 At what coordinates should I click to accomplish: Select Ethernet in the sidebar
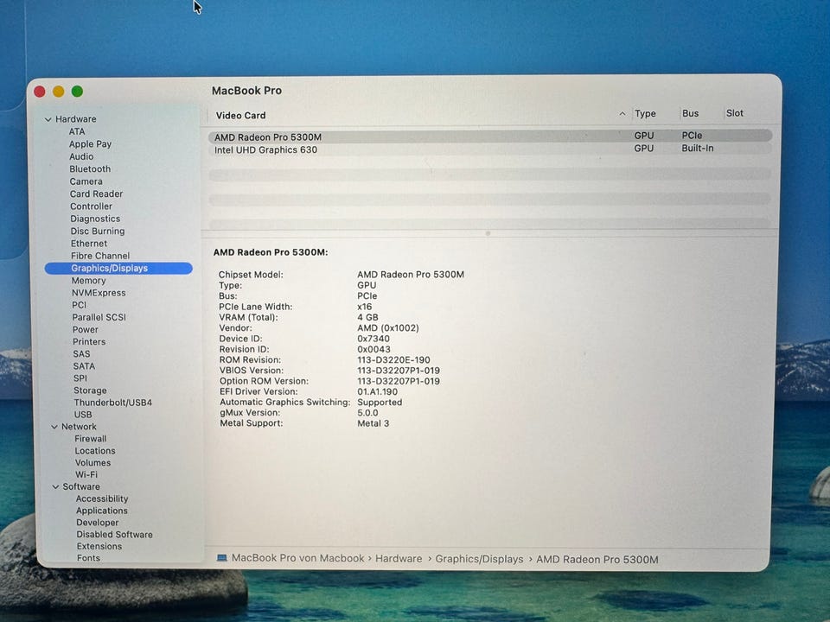(89, 244)
